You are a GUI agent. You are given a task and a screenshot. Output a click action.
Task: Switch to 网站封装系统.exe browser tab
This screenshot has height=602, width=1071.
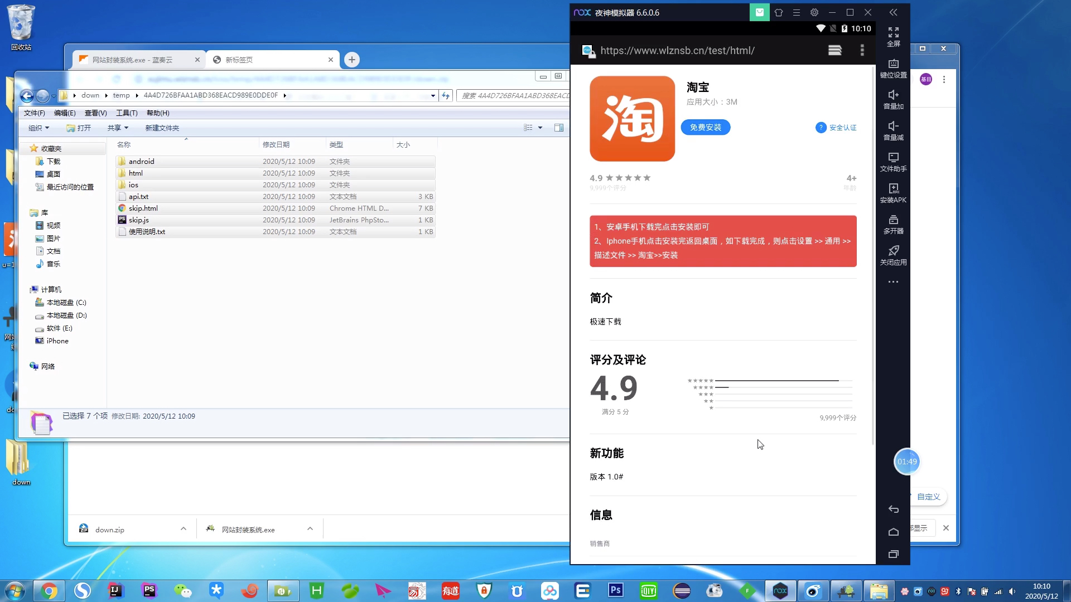(x=138, y=60)
